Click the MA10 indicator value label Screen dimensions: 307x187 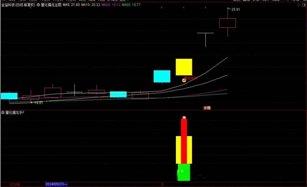coord(90,5)
